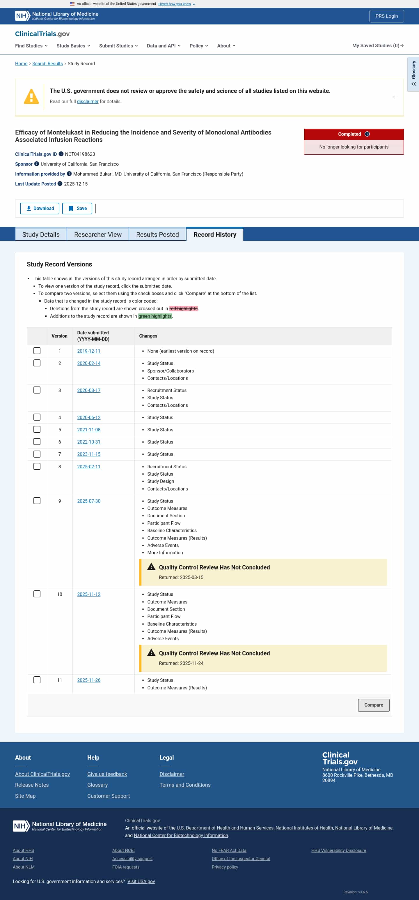The height and width of the screenshot is (900, 419).
Task: Open FOIA requests footer link
Action: 126,867
